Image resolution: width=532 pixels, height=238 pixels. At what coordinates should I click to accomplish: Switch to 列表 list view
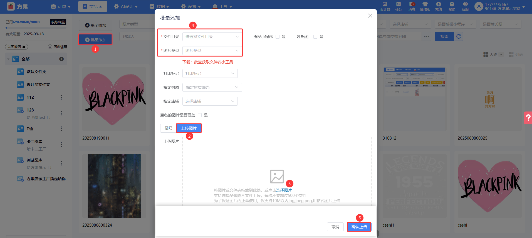[x=516, y=54]
